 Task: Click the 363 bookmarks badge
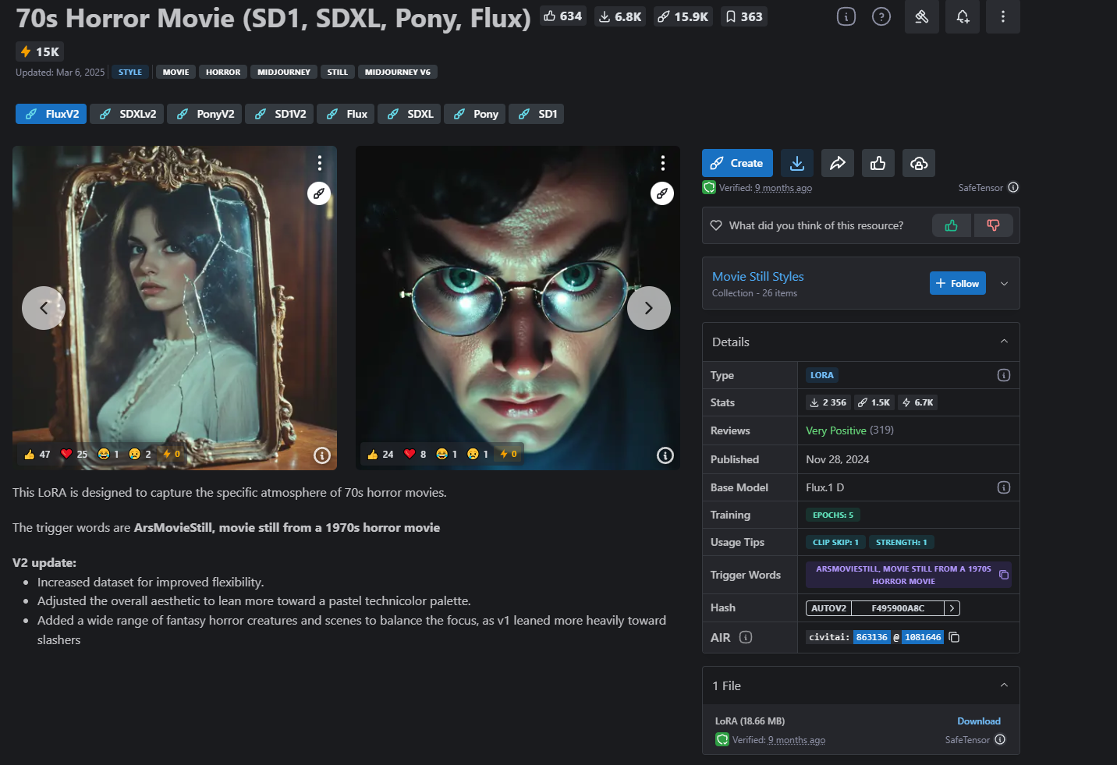pyautogui.click(x=743, y=16)
